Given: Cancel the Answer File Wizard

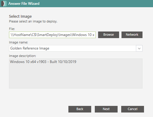Looking at the screenshot, I should click(x=133, y=109).
